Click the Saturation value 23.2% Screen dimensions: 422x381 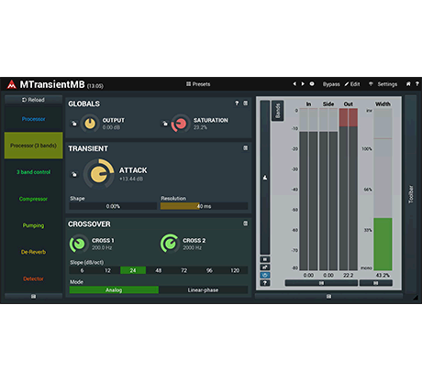200,127
